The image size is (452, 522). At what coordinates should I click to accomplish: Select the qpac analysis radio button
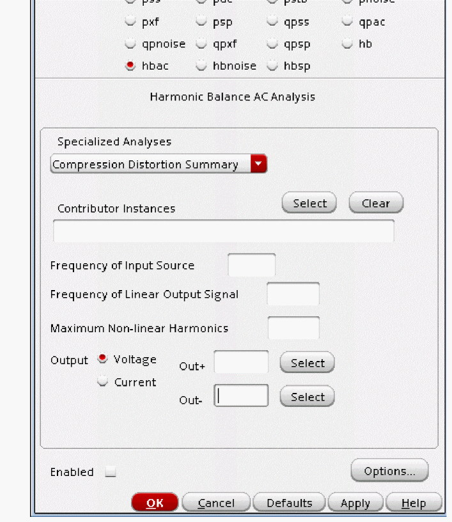(347, 21)
